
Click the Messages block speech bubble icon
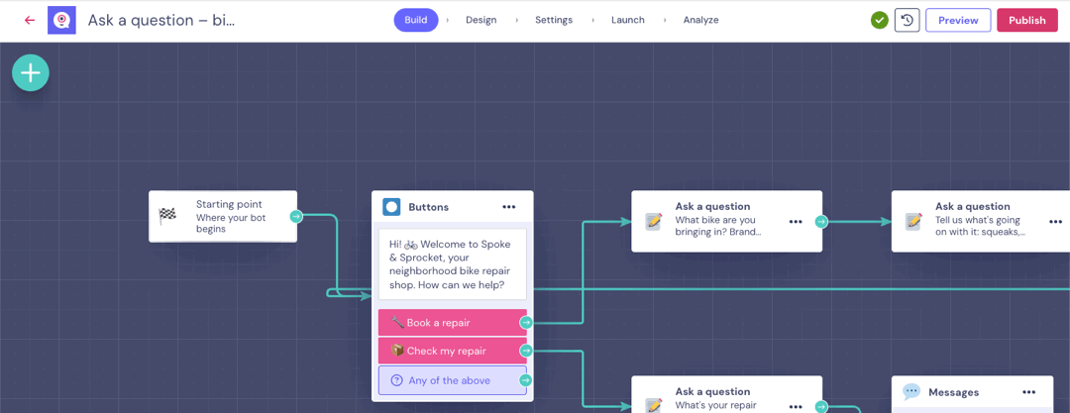tap(911, 392)
